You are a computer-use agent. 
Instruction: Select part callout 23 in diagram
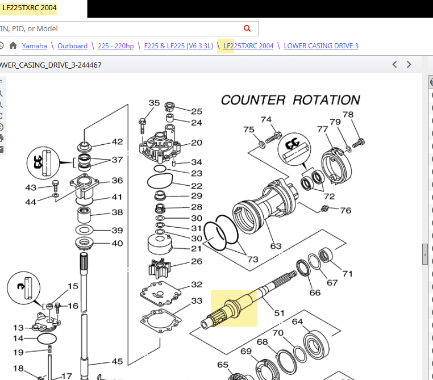click(197, 174)
